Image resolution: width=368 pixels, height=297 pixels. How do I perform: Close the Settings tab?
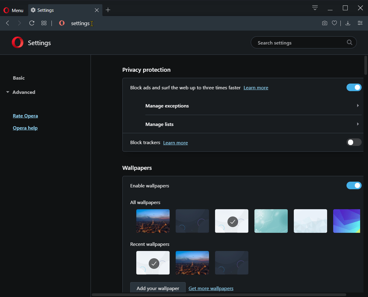click(97, 10)
